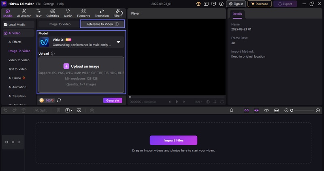324x171 pixels.
Task: Click the microphone voiceover icon
Action: (231, 110)
